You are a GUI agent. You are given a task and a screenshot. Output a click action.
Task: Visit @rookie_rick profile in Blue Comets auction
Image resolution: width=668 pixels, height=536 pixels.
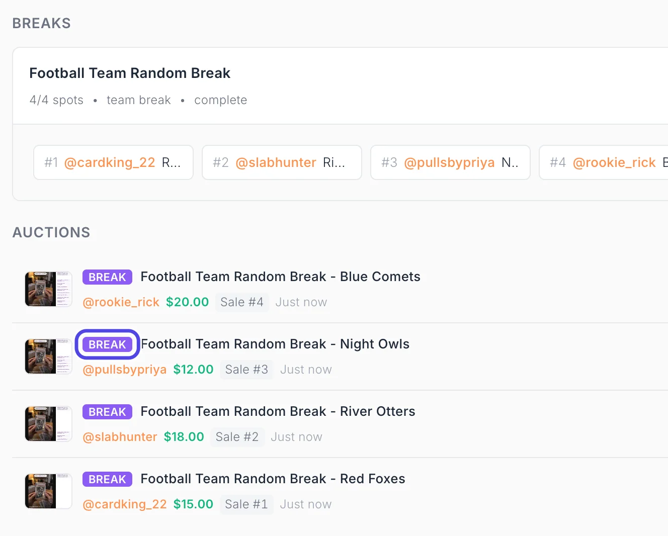[121, 302]
